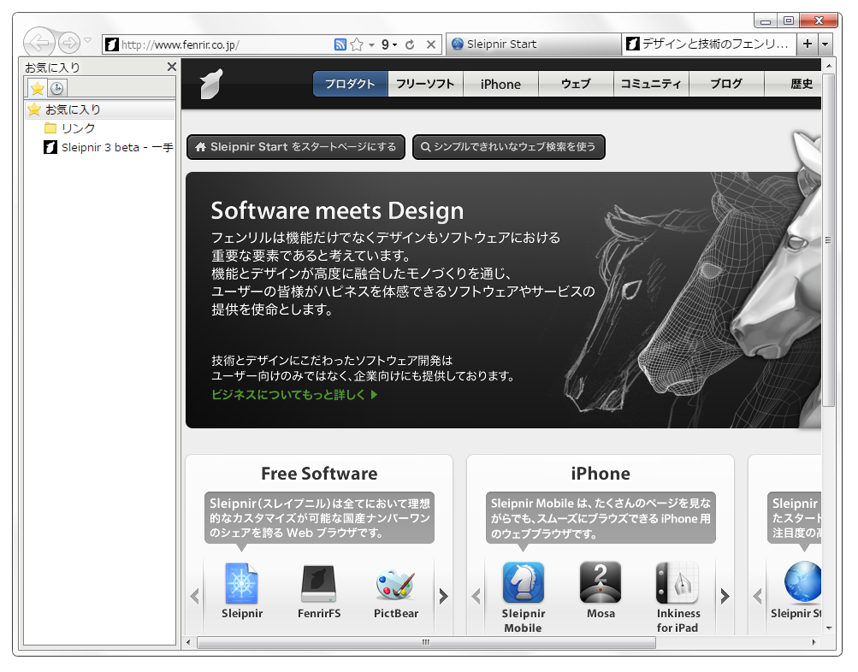Maximize the browser window
This screenshot has width=858, height=672.
click(x=788, y=21)
